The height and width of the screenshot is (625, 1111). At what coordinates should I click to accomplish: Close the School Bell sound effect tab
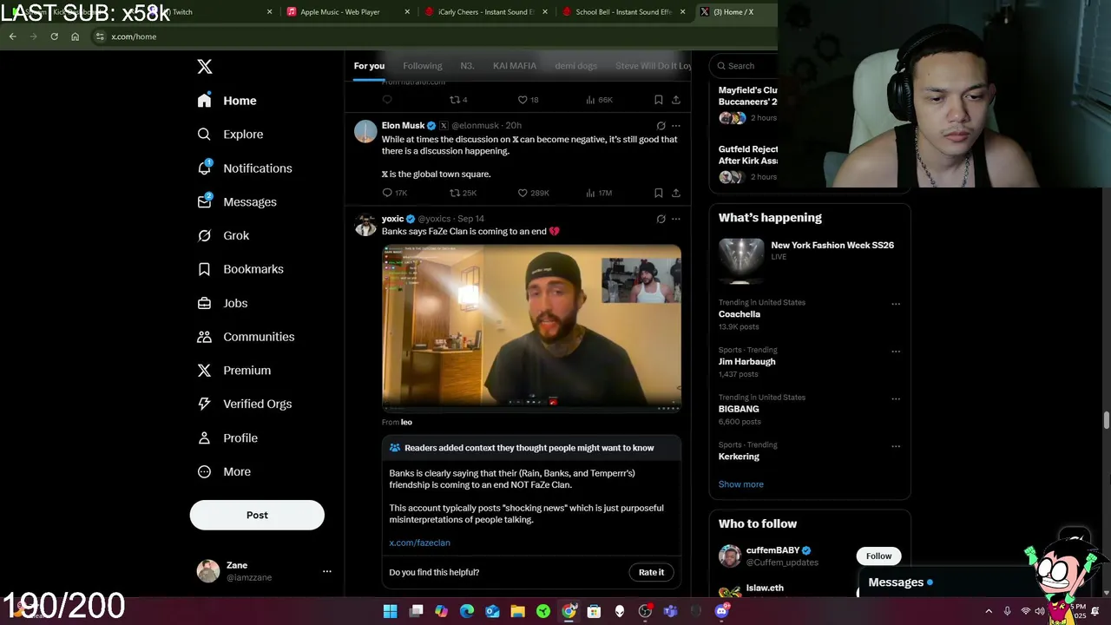(x=682, y=12)
